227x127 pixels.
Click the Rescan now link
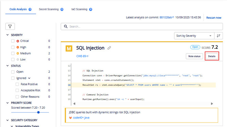(214, 18)
